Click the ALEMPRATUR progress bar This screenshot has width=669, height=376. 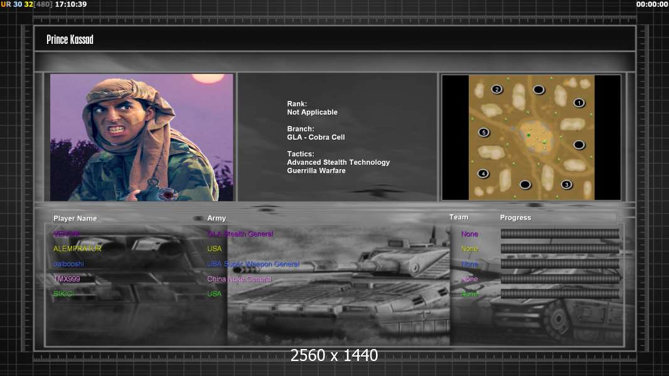[x=560, y=248]
